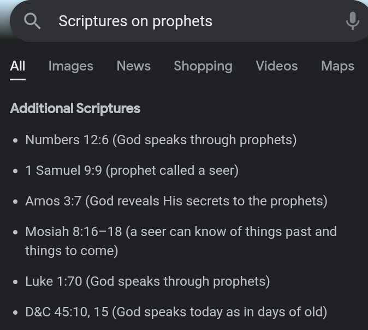Tap the bullet next to Amos 3:7

click(15, 202)
